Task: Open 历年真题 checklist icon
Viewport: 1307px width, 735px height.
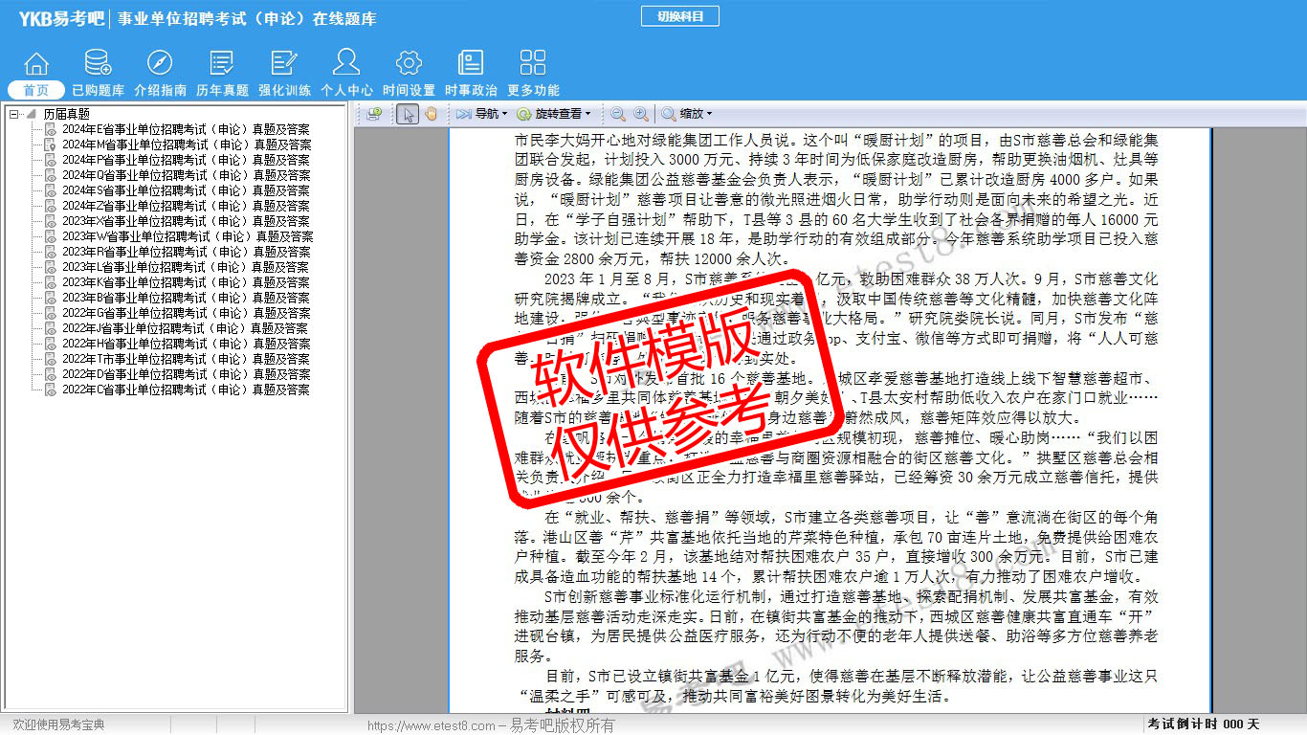Action: click(x=222, y=64)
